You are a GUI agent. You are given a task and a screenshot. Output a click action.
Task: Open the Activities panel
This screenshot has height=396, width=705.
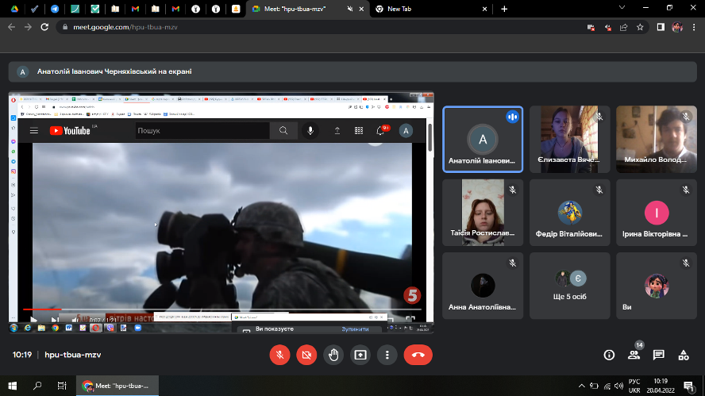pos(683,355)
